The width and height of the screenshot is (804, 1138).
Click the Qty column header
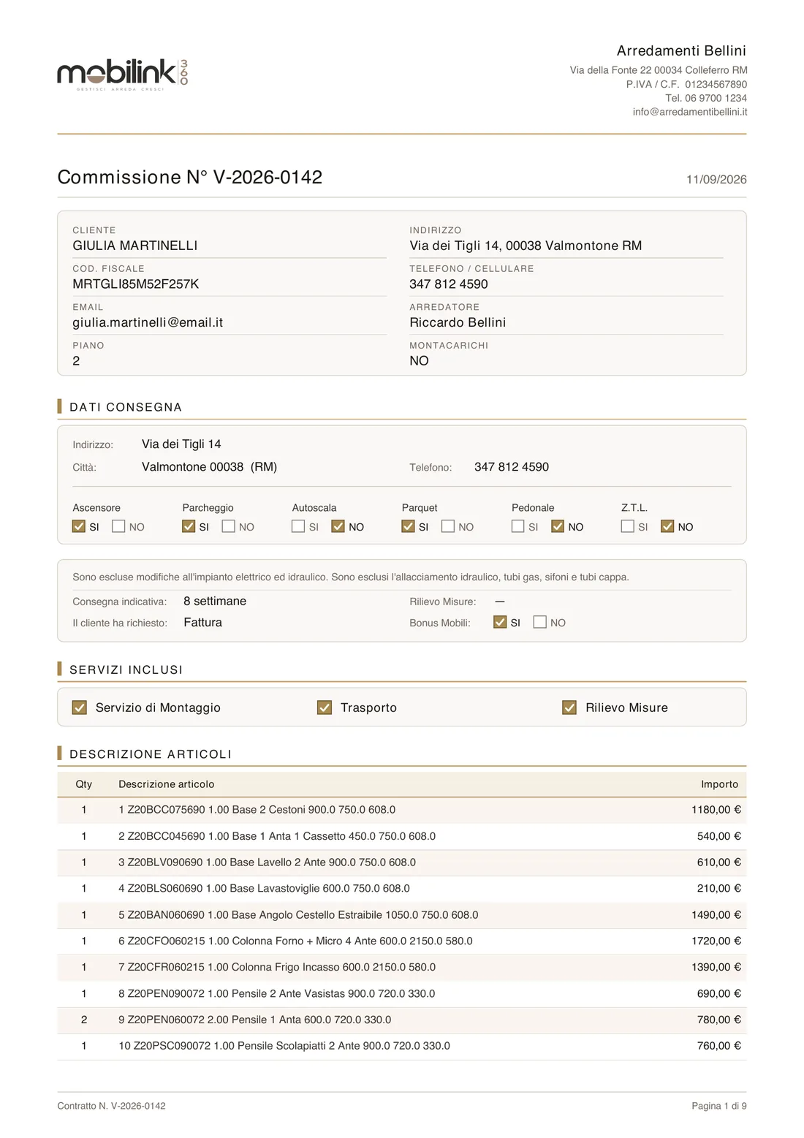click(84, 784)
